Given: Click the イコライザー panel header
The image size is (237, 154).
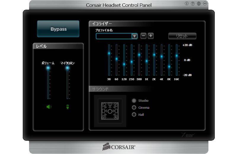Looking at the screenshot, I should pos(102,24).
